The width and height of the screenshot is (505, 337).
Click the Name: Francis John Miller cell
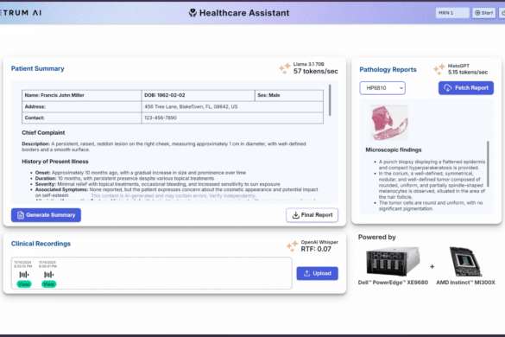[x=82, y=95]
